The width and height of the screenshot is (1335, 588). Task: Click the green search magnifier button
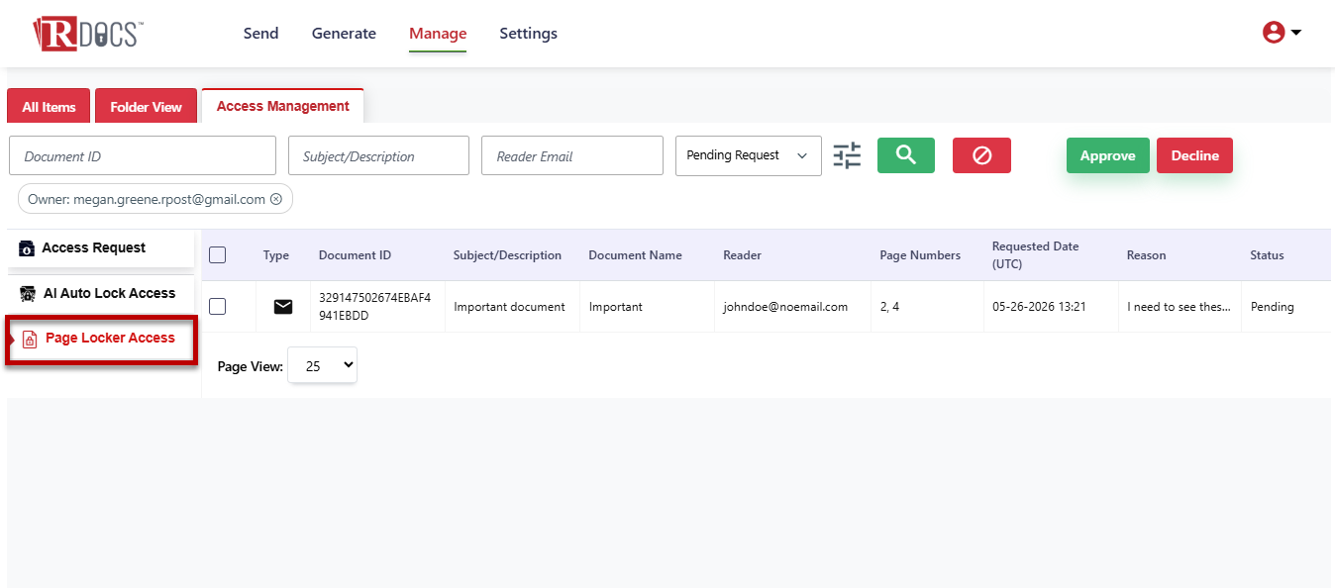point(906,155)
